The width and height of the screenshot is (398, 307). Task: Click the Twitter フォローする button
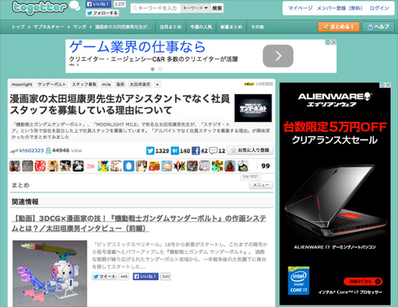pyautogui.click(x=102, y=13)
